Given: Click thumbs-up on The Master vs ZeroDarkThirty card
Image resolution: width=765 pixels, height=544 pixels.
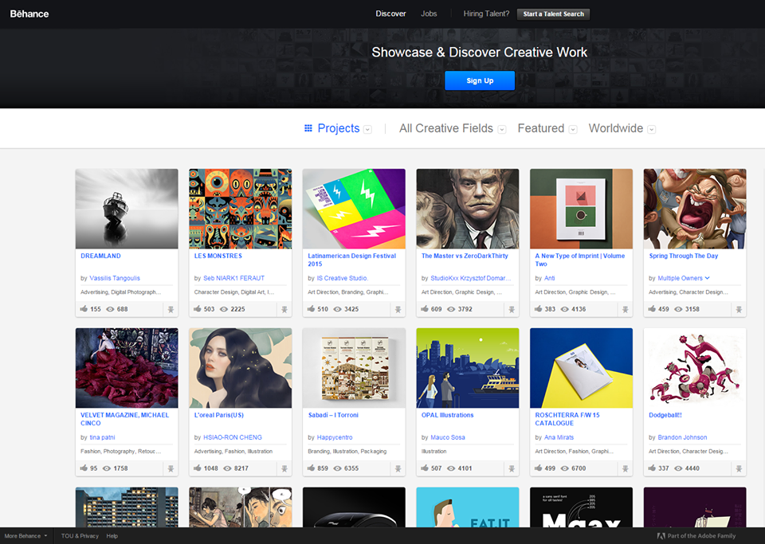Looking at the screenshot, I should (425, 308).
